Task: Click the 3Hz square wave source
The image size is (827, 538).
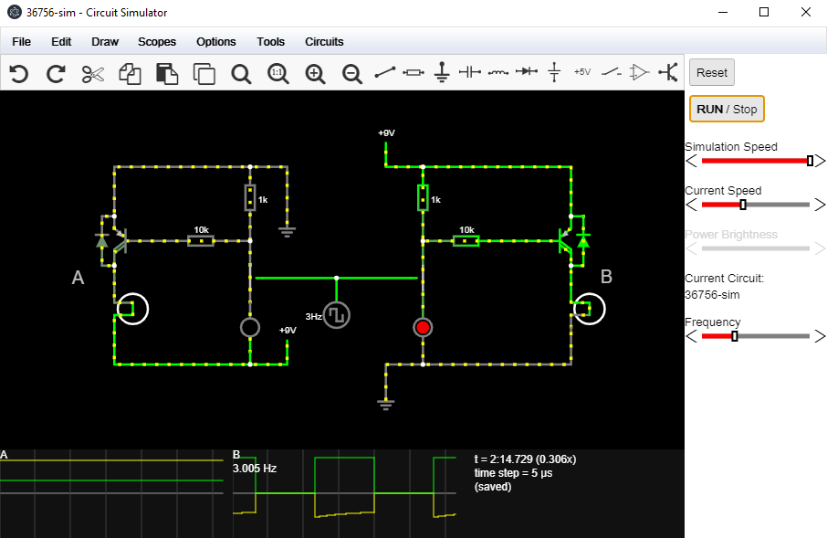Action: pyautogui.click(x=337, y=315)
